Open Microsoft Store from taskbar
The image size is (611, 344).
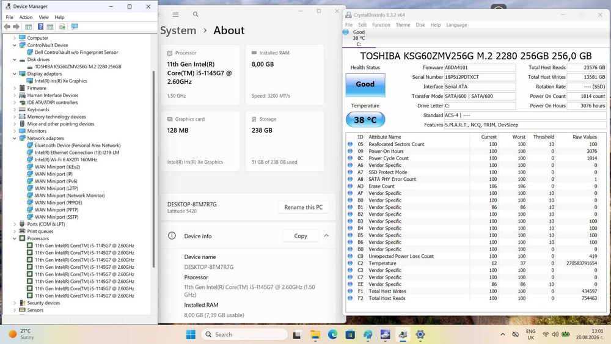click(x=350, y=334)
